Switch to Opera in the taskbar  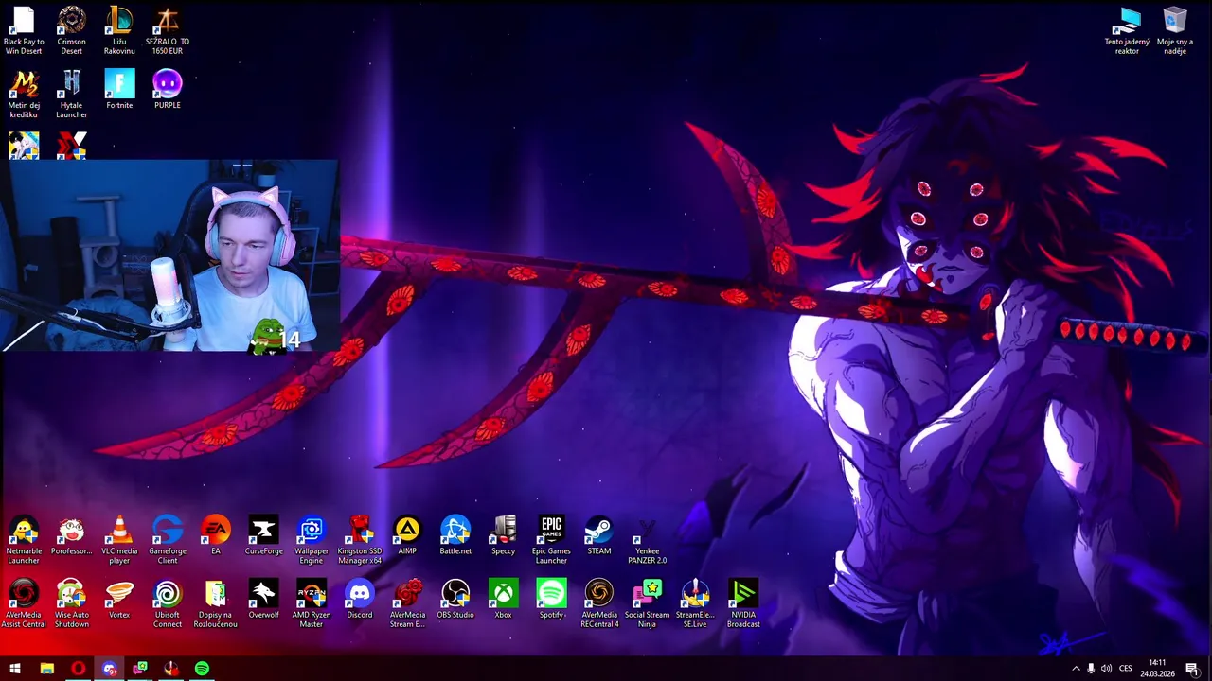[78, 669]
